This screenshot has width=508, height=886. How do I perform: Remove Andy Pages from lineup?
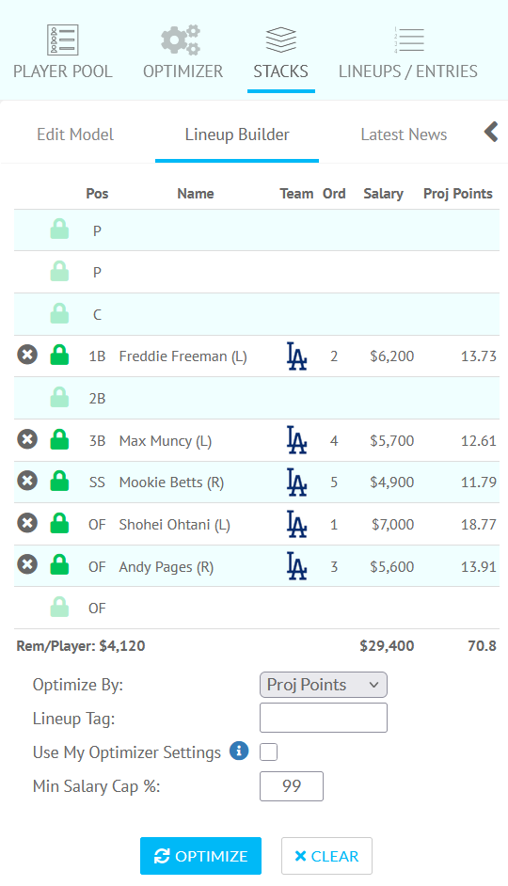(x=27, y=565)
